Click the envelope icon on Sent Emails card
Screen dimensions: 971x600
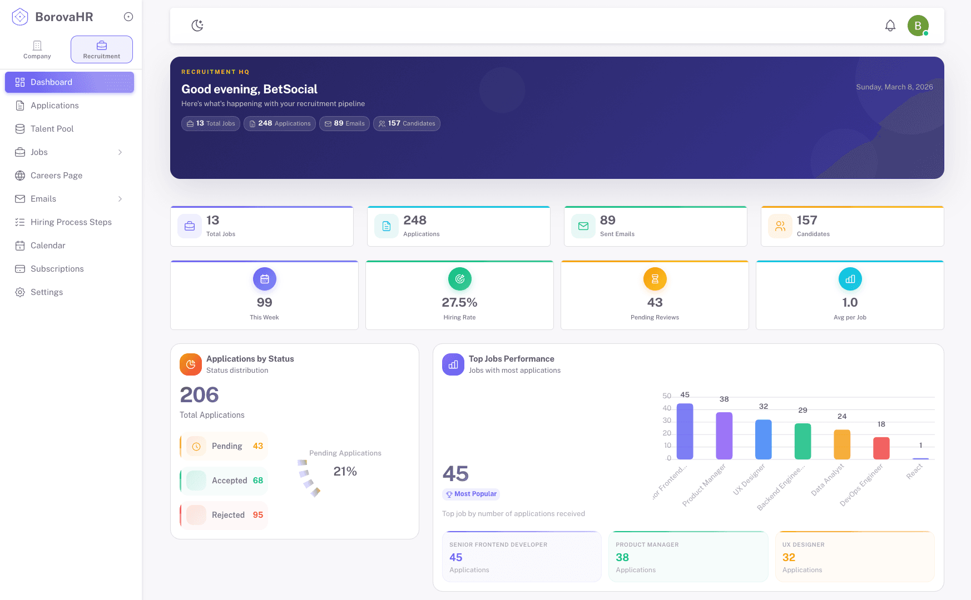[583, 226]
